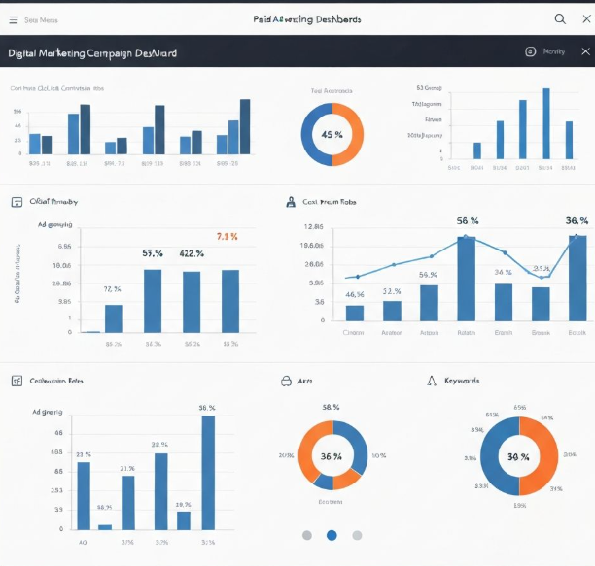
Task: Select the first pagination dot
Action: click(307, 535)
